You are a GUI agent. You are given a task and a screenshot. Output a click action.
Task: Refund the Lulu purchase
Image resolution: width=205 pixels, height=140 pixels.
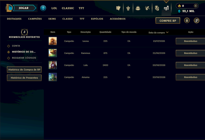(190, 65)
